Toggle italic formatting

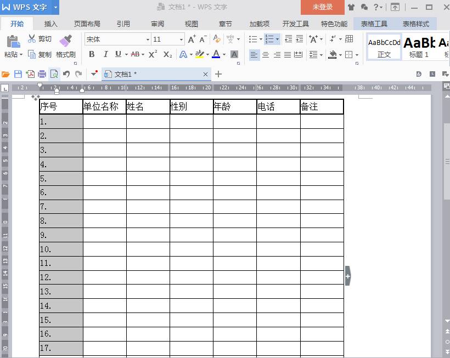tap(105, 54)
